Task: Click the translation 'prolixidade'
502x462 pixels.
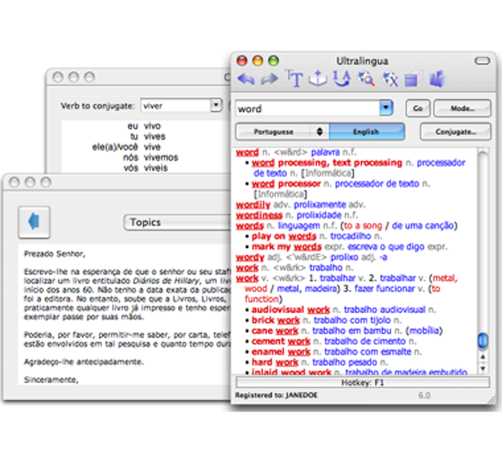Action: click(x=319, y=215)
